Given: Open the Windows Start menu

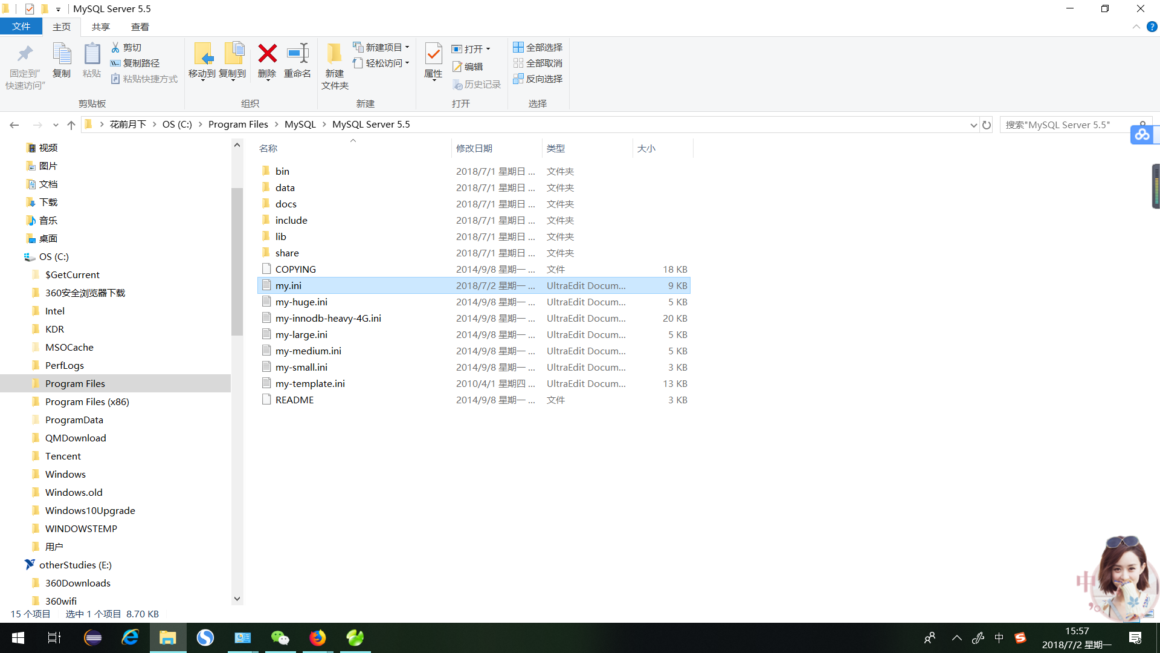Looking at the screenshot, I should [x=18, y=638].
